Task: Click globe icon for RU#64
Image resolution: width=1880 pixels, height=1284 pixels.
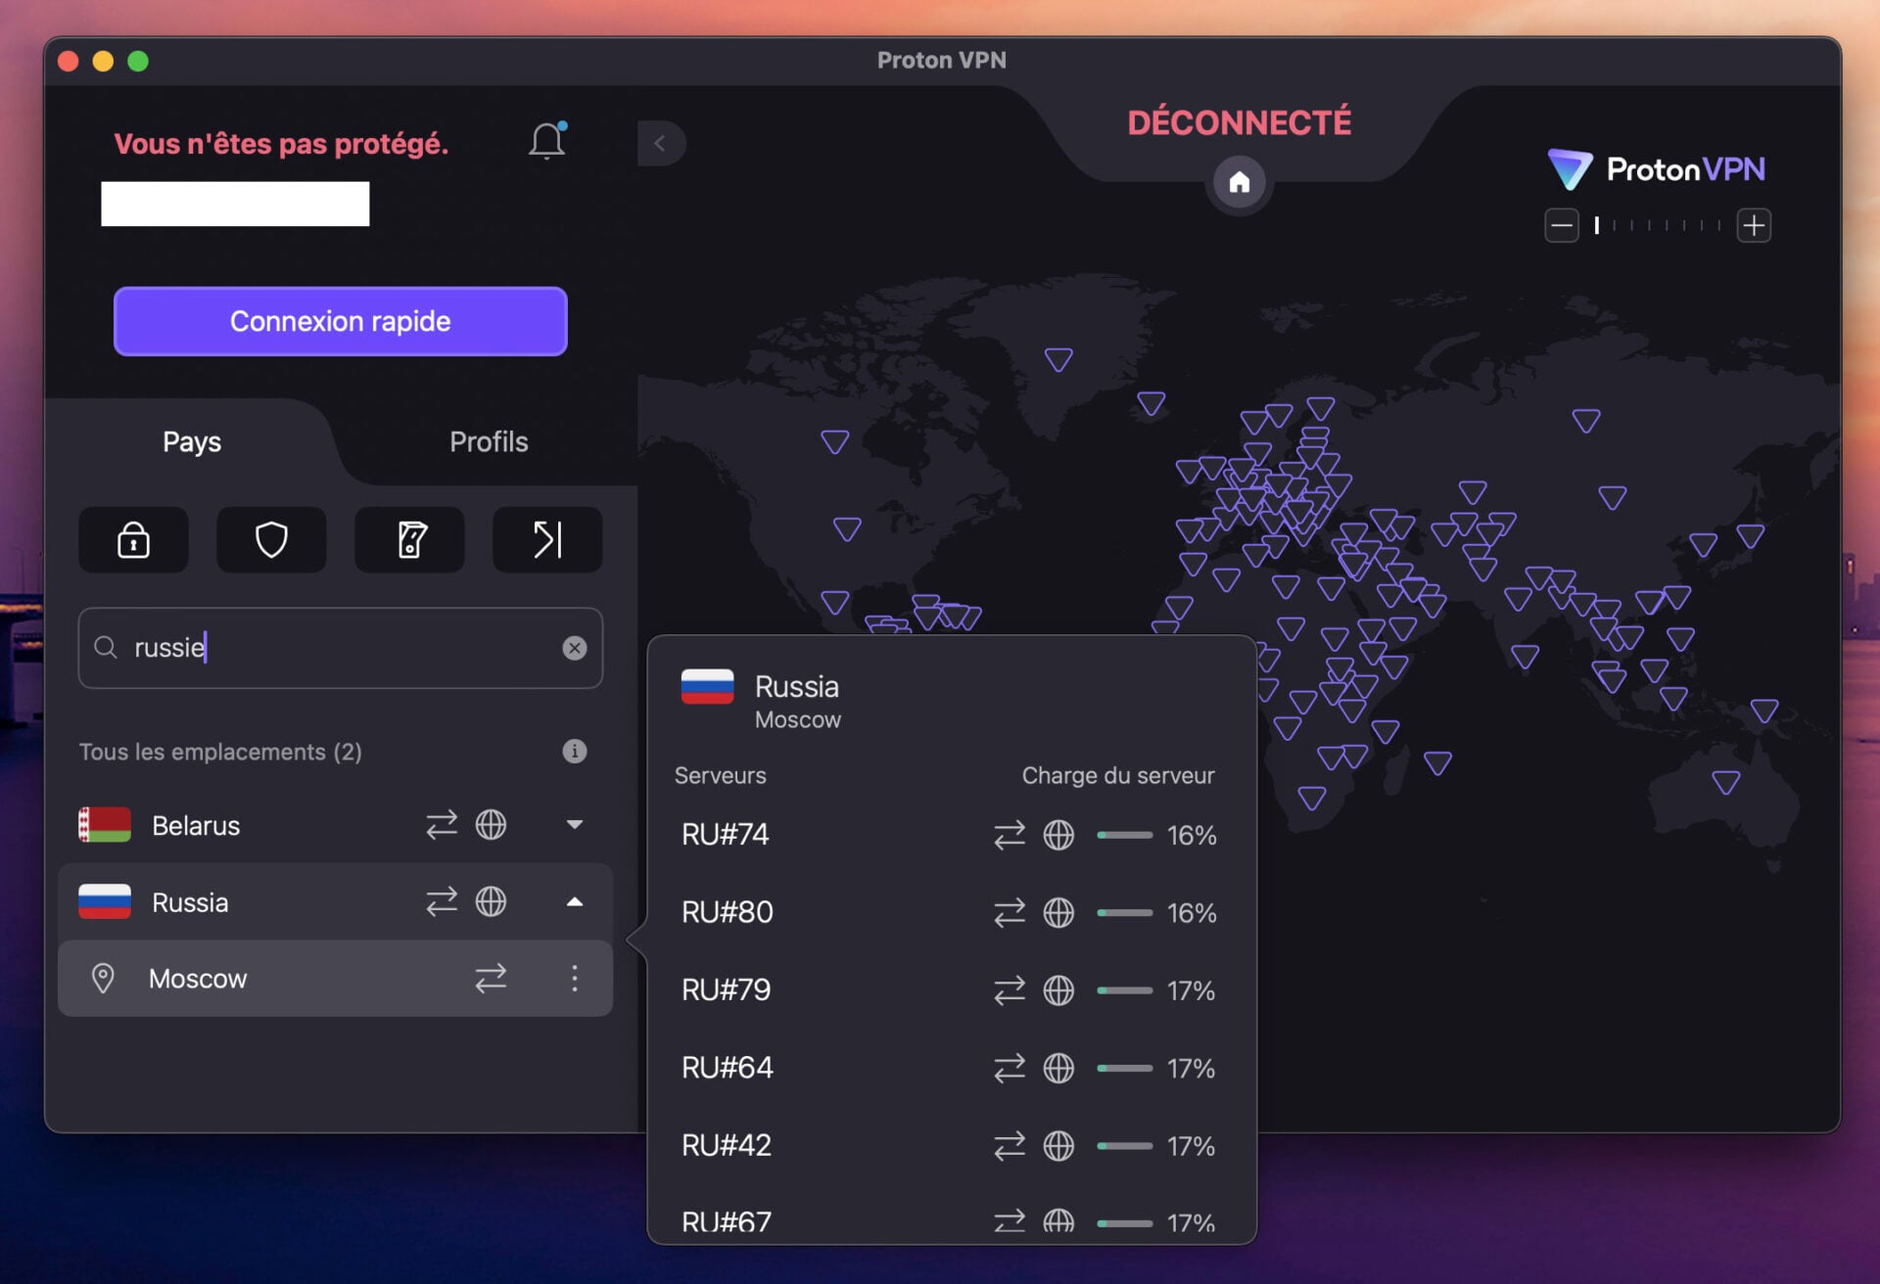Action: coord(1058,1068)
